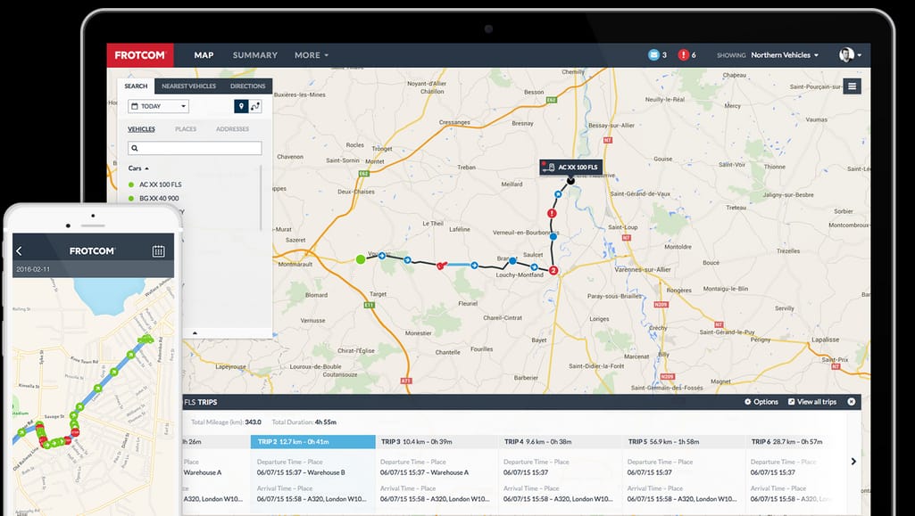Open the messages notifications icon
Screen dimensions: 915x516
[x=653, y=54]
